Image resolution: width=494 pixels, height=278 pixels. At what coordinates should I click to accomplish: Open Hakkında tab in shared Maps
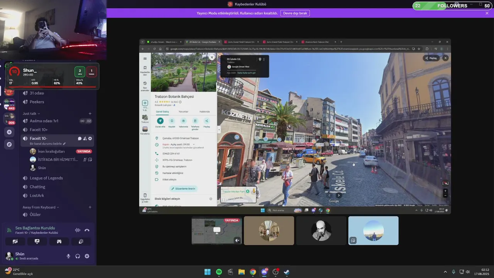205,112
